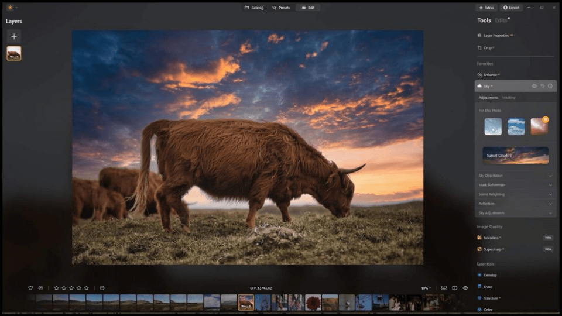Open the 19% zoom level dropdown
The image size is (562, 316).
[426, 288]
